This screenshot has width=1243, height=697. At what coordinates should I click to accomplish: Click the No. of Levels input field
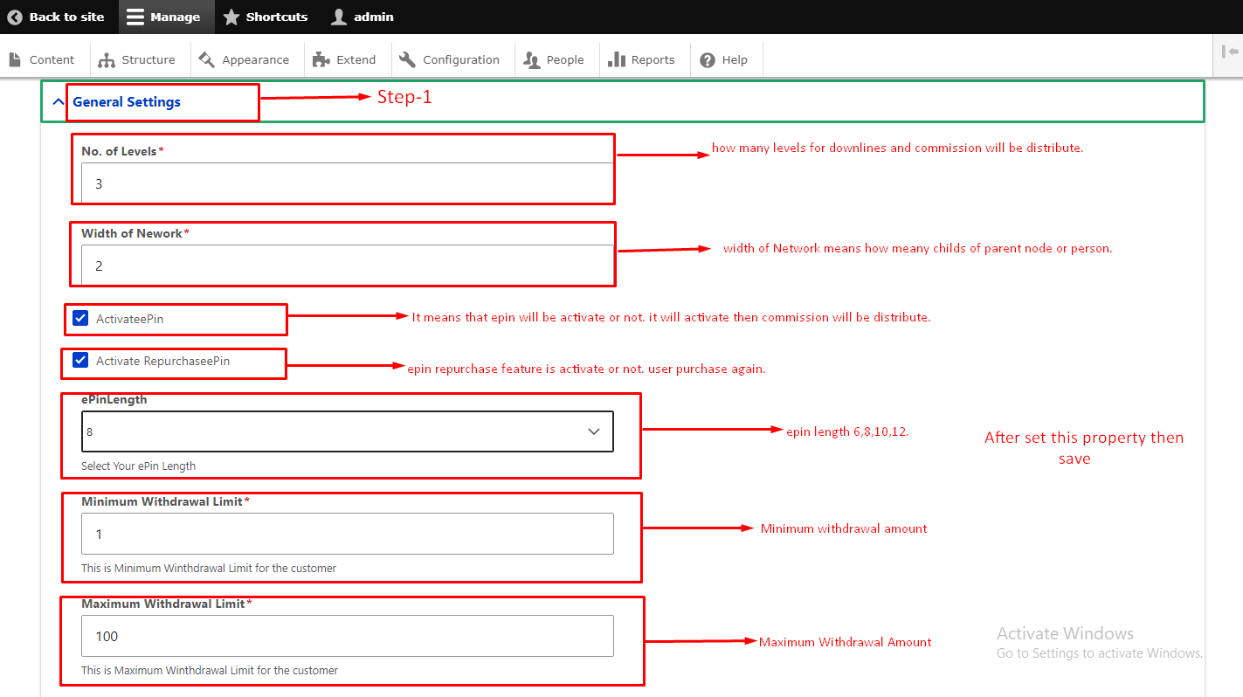[x=347, y=183]
